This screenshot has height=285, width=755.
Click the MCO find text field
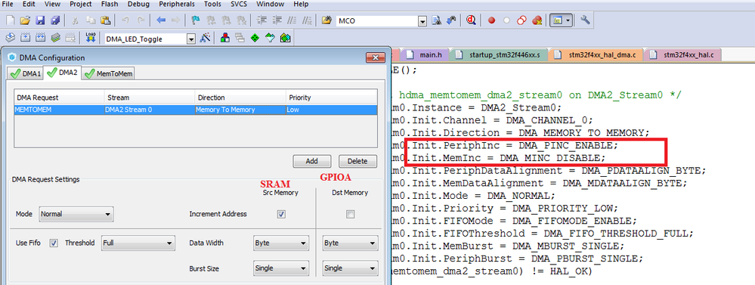tap(376, 21)
